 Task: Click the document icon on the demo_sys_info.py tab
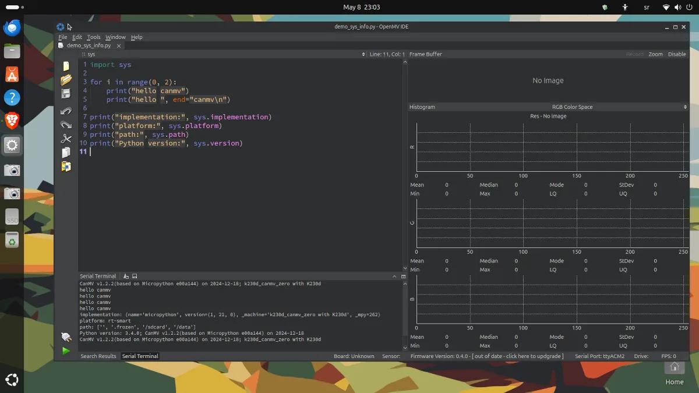(62, 45)
